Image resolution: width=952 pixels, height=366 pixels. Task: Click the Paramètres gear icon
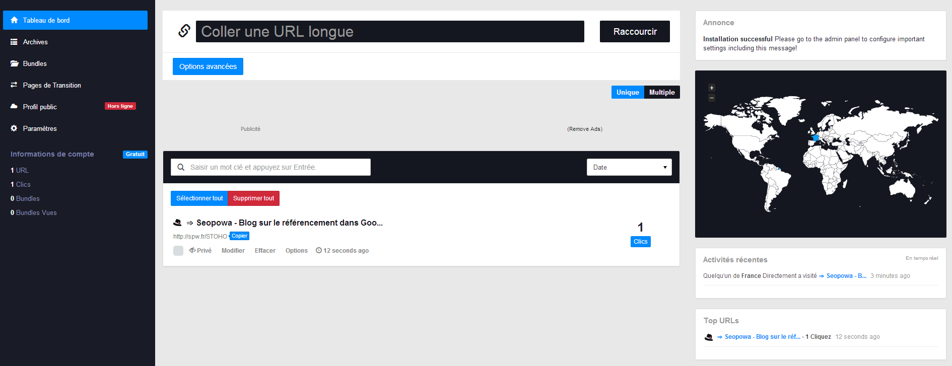click(14, 128)
